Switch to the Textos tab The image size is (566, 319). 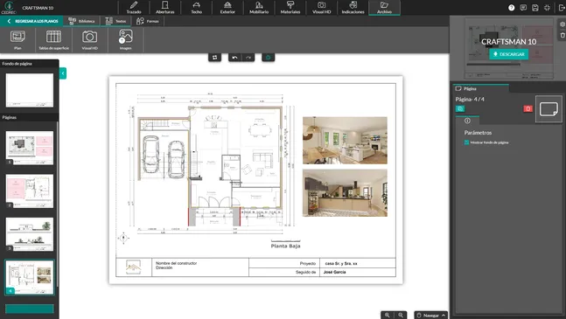tap(115, 21)
